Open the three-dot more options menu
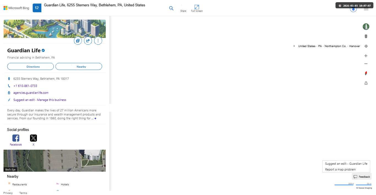Screen dimensions: 376x195 pos(98,41)
